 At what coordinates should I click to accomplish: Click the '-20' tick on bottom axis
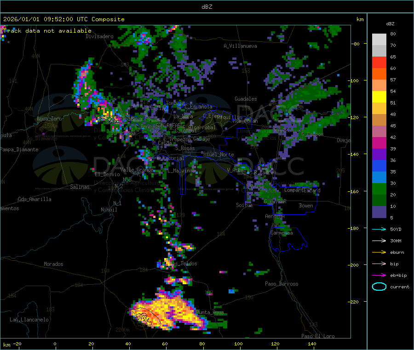pyautogui.click(x=17, y=344)
